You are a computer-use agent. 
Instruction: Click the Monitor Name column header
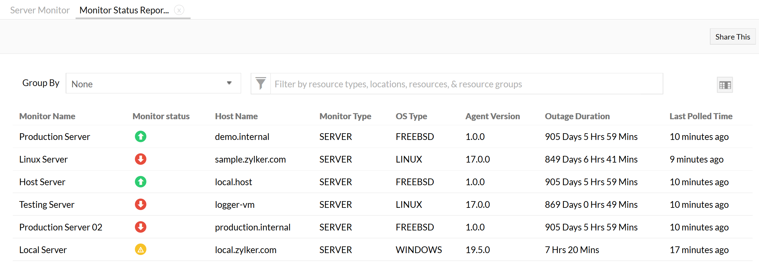point(47,116)
